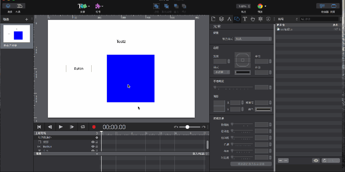Switch to the Typography inspector tab
The width and height of the screenshot is (345, 172).
(x=245, y=18)
